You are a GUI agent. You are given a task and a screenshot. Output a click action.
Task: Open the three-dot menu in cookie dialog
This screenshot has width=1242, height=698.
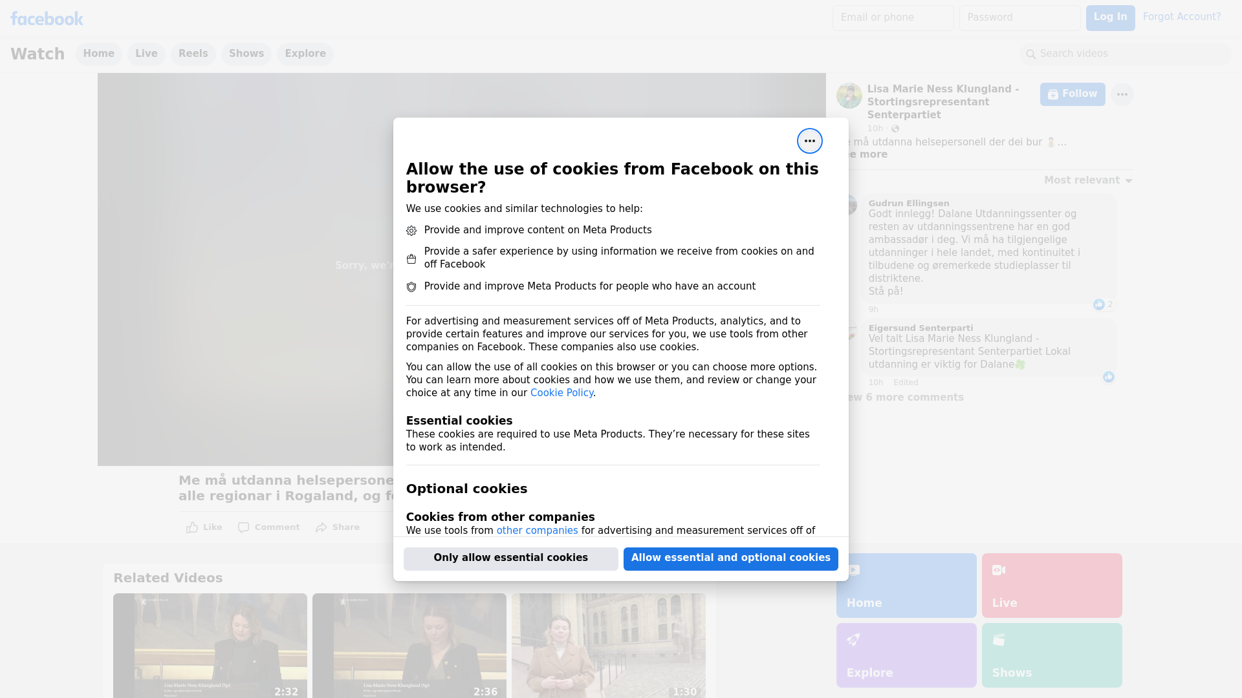(809, 141)
